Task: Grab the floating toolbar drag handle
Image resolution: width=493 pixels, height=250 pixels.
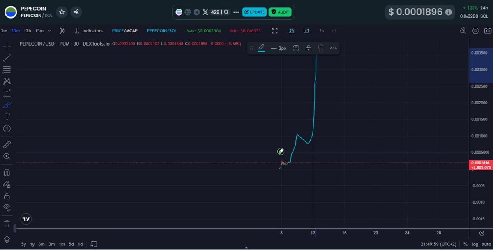Action: 251,48
